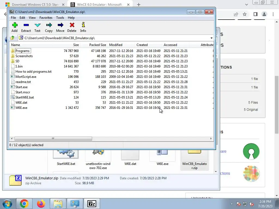279x209 pixels.
Task: Open the File menu
Action: tap(13, 18)
